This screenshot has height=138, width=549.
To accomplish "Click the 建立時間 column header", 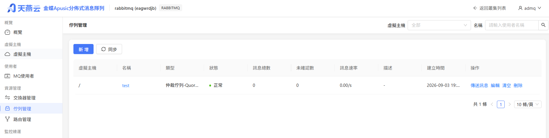I will (436, 68).
